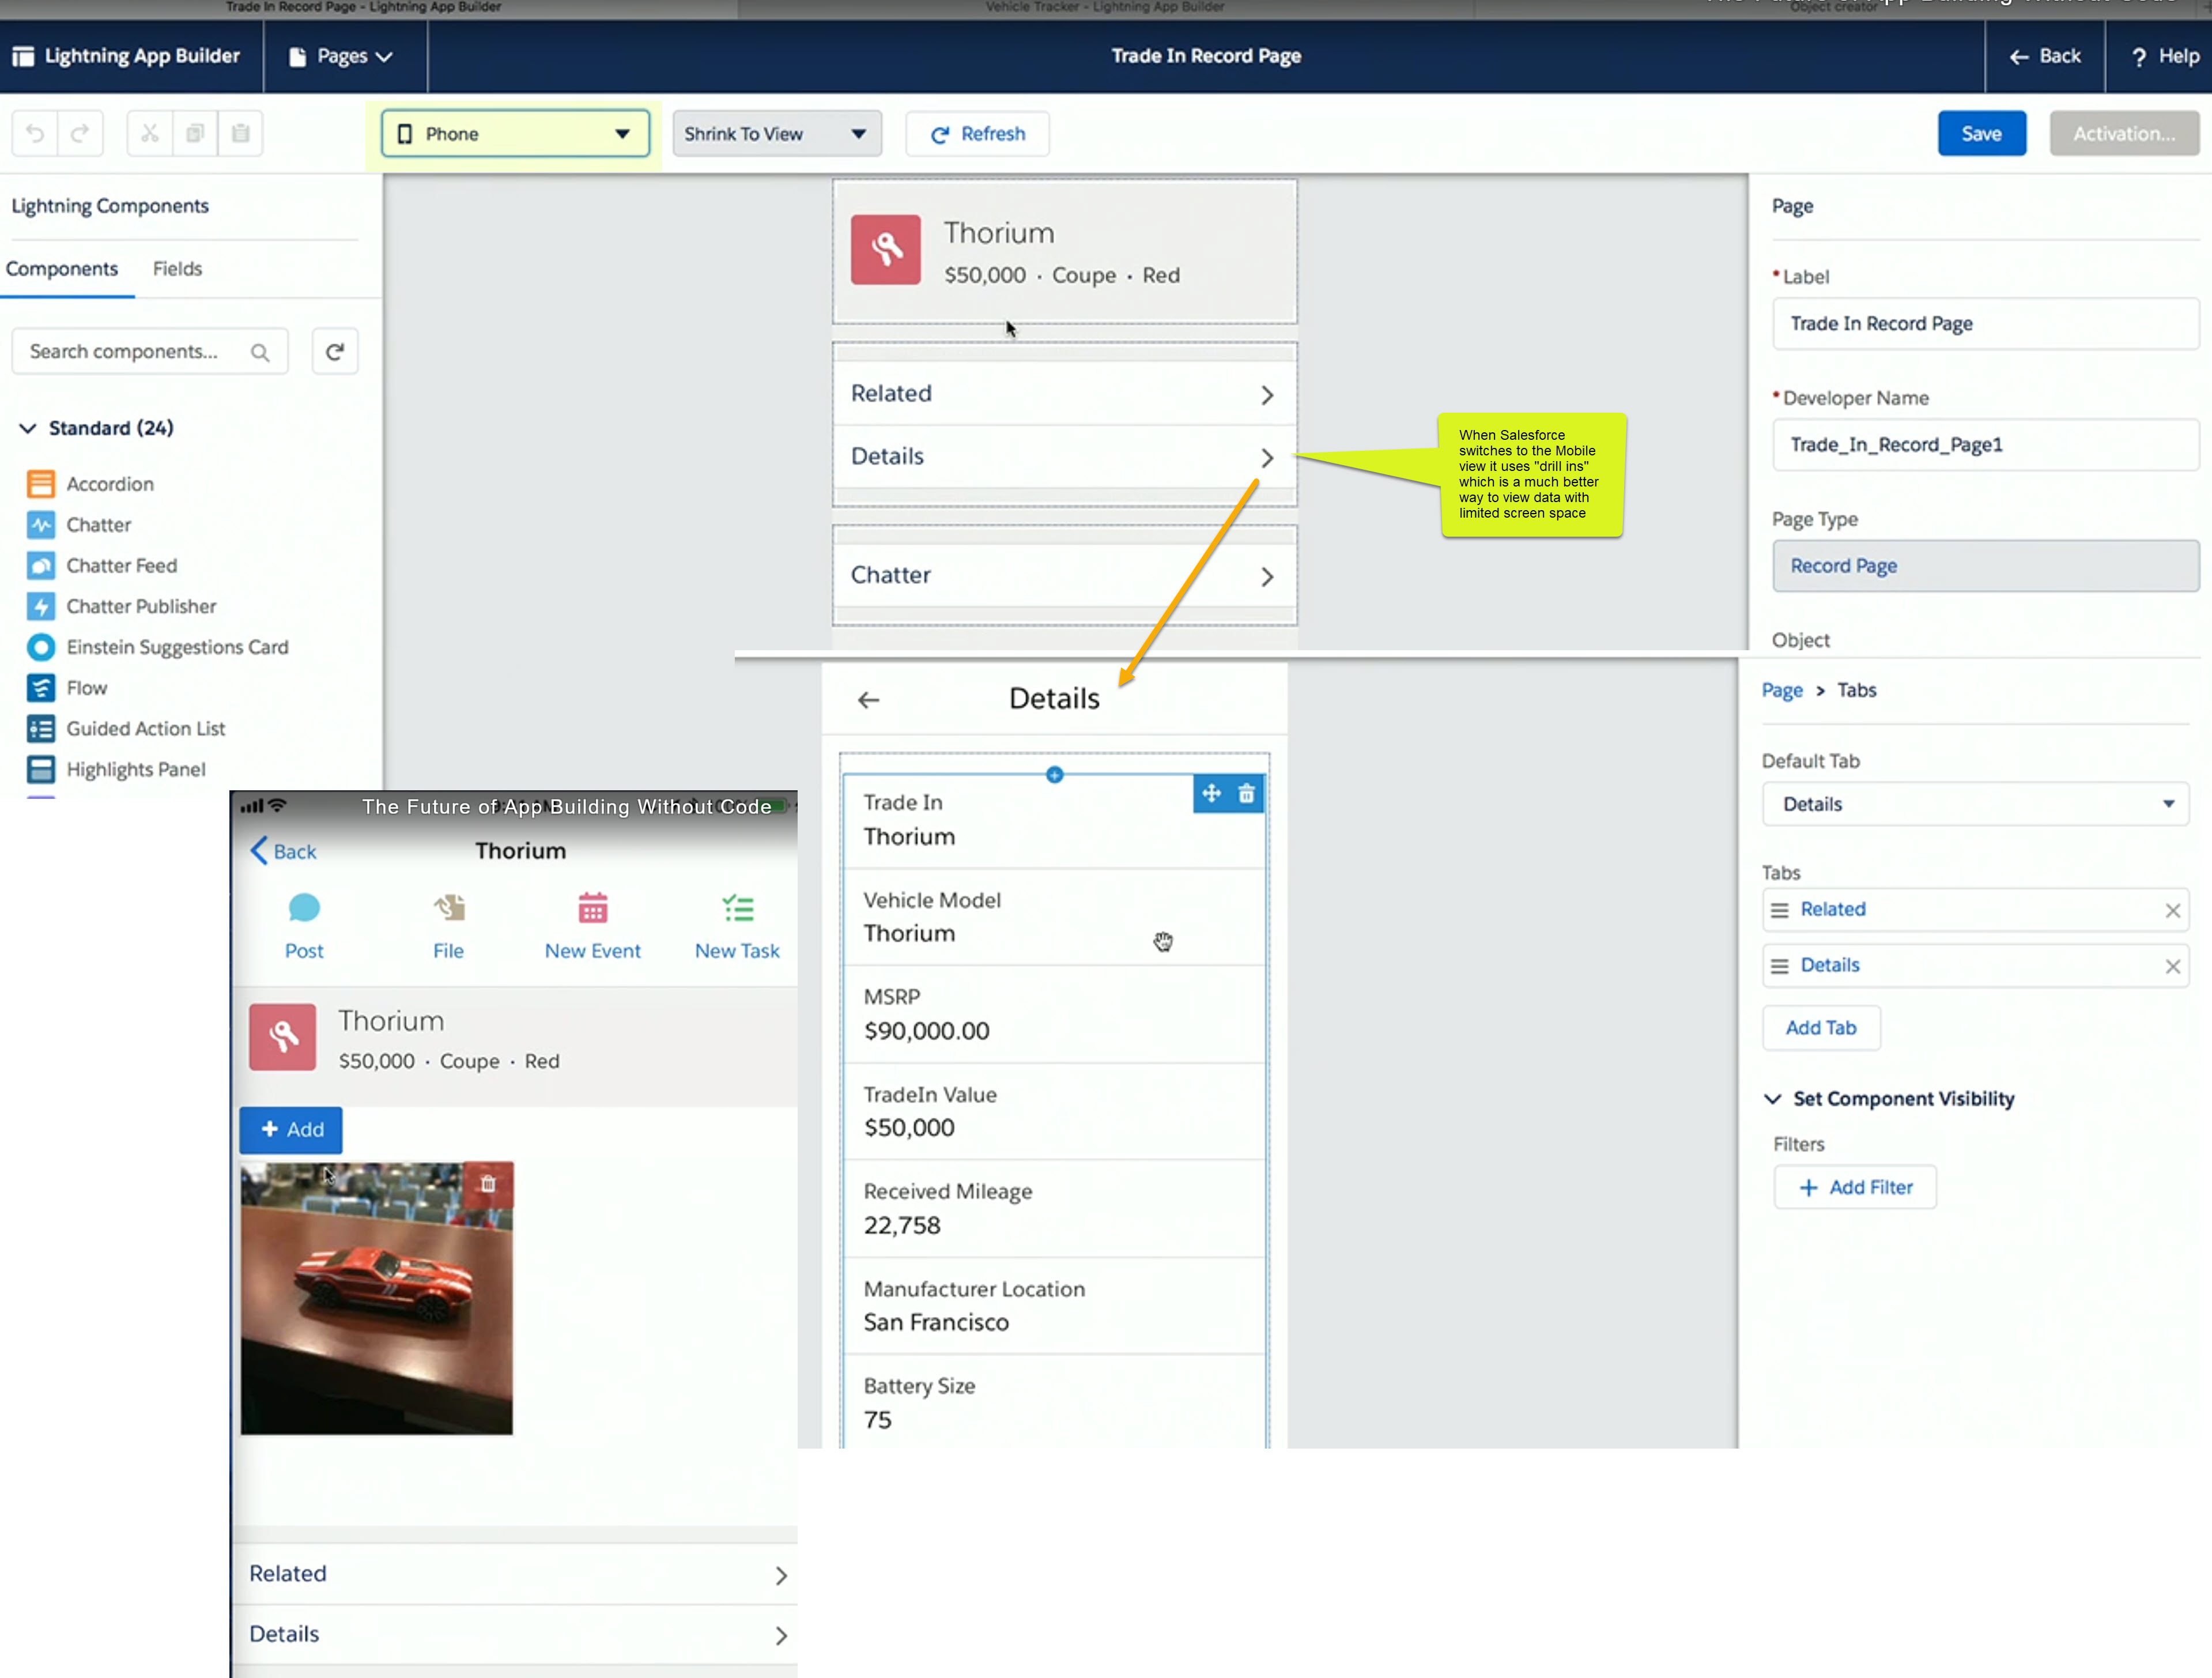Collapse the Standard components section
Viewport: 2212px width, 1678px height.
click(28, 428)
